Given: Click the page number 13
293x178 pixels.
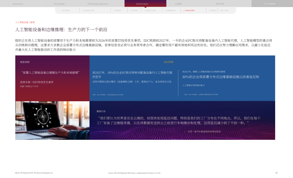Looking at the screenshot, I should [276, 173].
